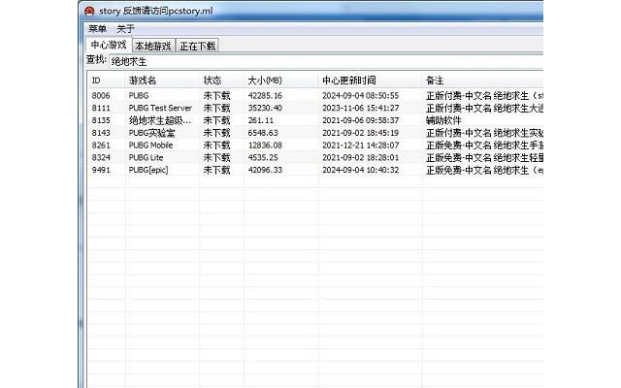
Task: Select the PUBG row with ID 8006
Action: pos(315,95)
